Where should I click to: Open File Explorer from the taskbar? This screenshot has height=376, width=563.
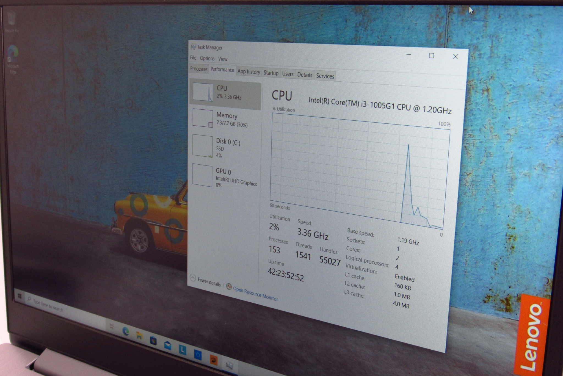(139, 336)
